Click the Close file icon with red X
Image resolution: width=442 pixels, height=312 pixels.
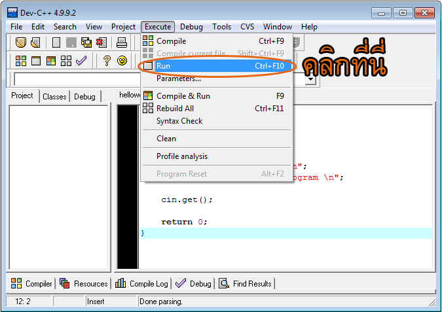101,43
